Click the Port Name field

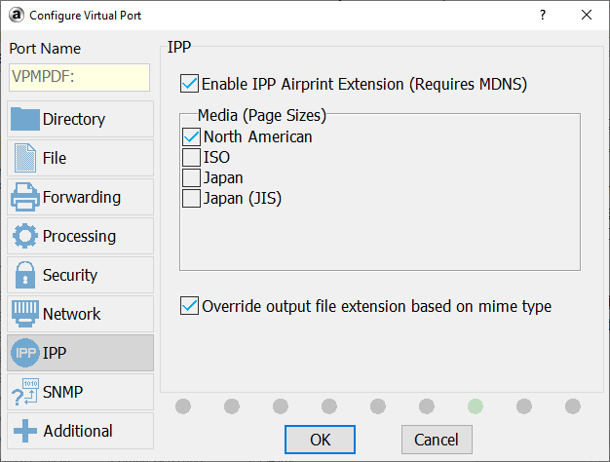(x=79, y=78)
